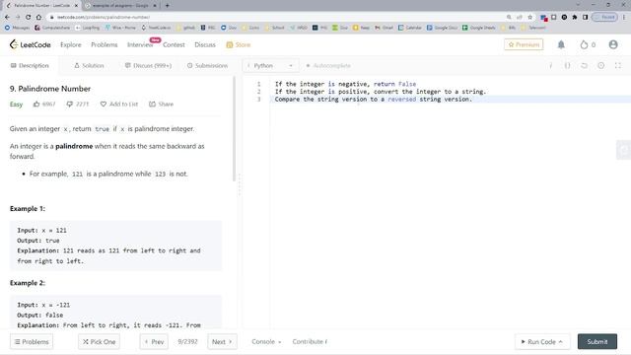The image size is (631, 355).
Task: Switch to Description tab
Action: click(x=30, y=66)
